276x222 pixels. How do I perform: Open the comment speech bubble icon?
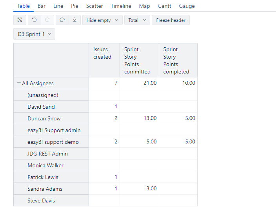point(62,20)
